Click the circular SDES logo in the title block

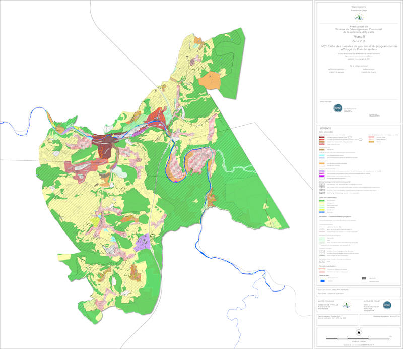pos(338,107)
